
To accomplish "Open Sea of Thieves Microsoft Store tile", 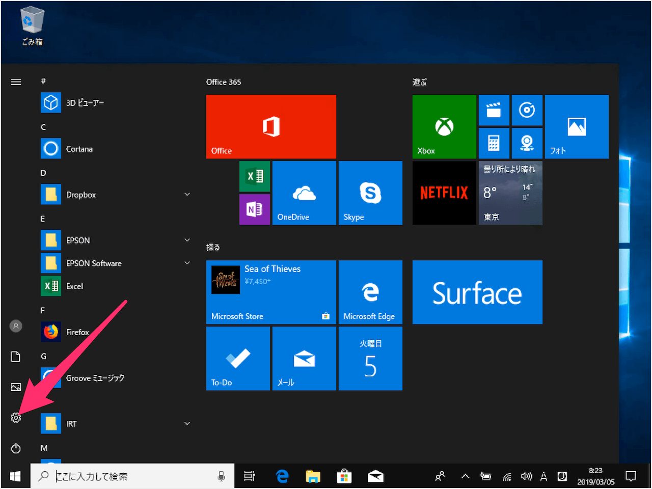I will [x=271, y=292].
